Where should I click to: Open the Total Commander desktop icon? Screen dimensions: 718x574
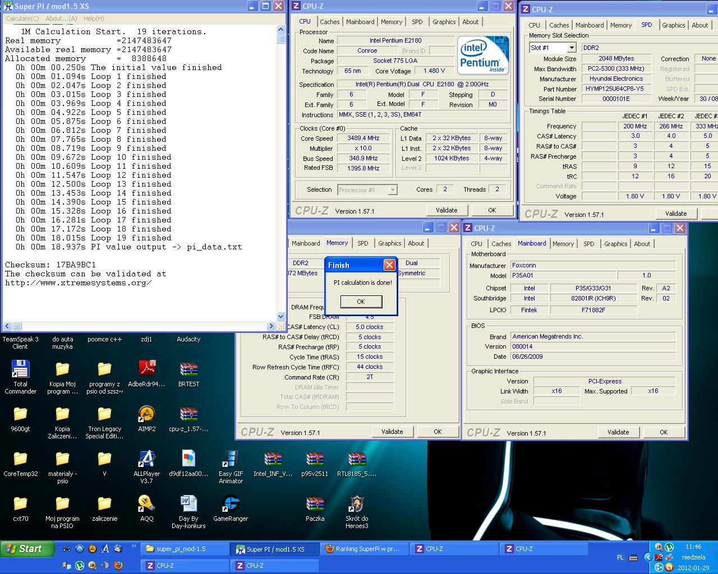20,377
